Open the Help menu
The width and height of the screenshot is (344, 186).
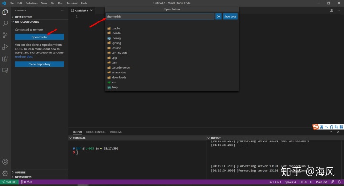(x=84, y=3)
